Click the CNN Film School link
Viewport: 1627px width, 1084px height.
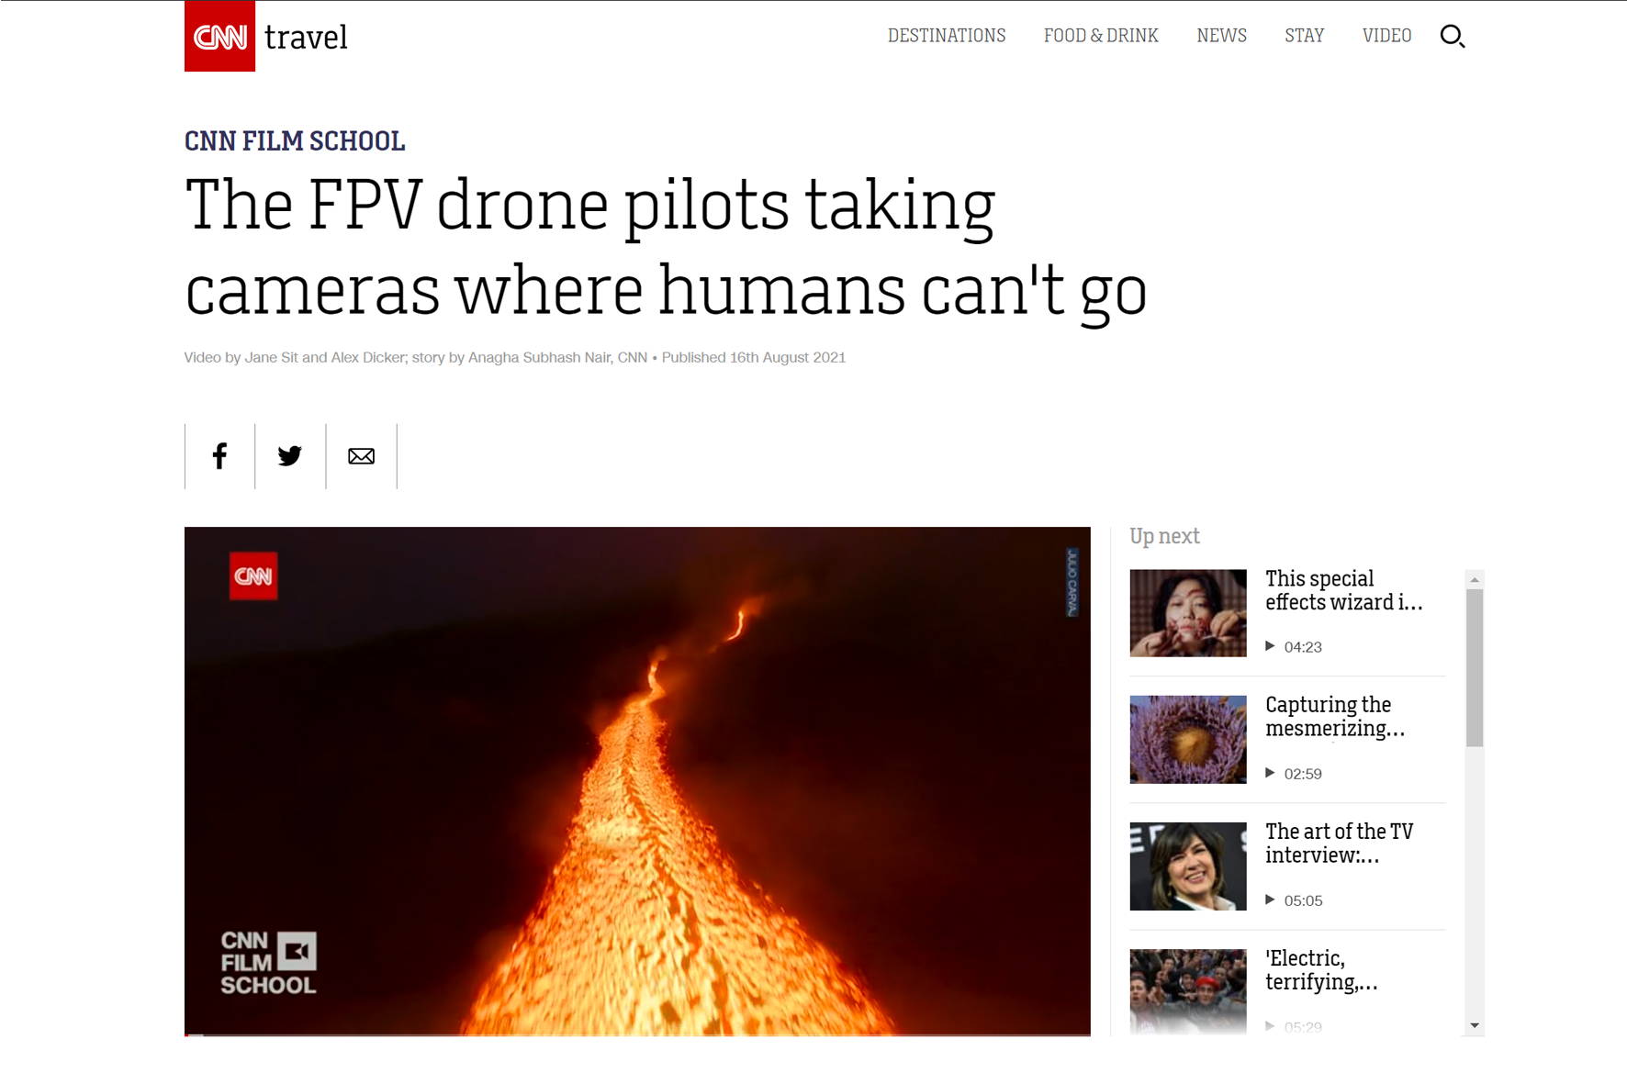pyautogui.click(x=295, y=141)
